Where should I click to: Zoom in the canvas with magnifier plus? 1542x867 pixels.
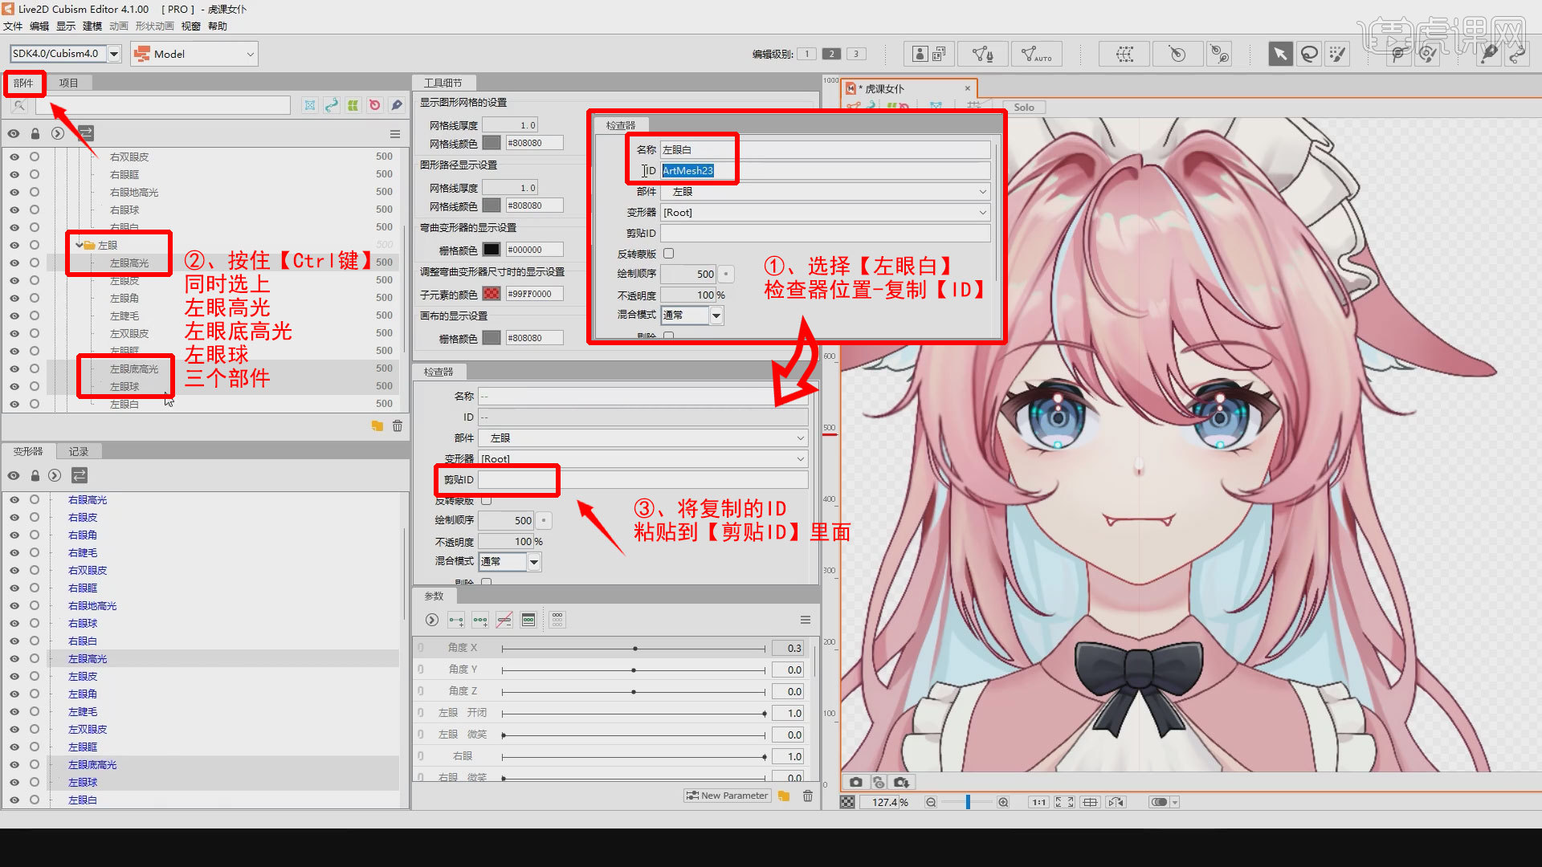click(x=1003, y=802)
